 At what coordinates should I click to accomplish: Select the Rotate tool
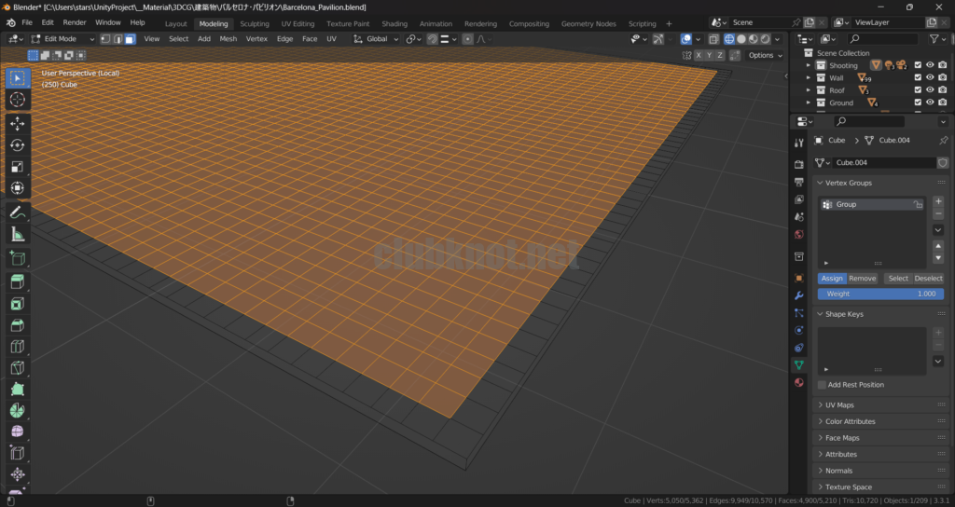[17, 144]
